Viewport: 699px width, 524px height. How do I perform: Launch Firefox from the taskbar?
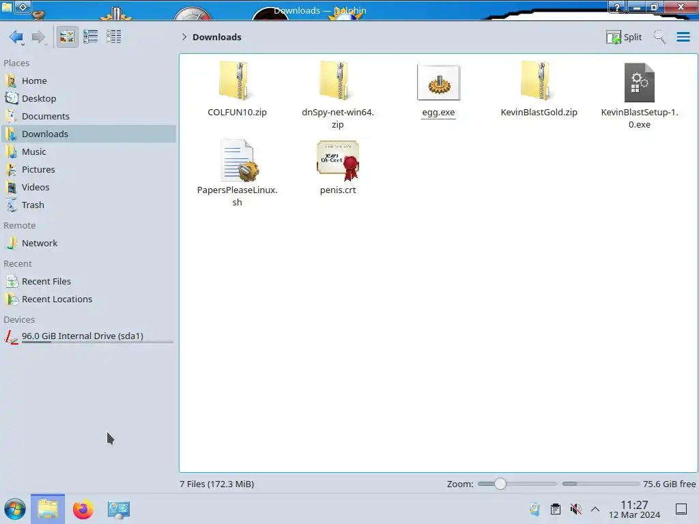tap(83, 509)
